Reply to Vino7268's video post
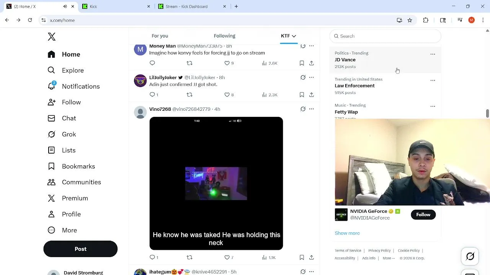 (x=154, y=257)
